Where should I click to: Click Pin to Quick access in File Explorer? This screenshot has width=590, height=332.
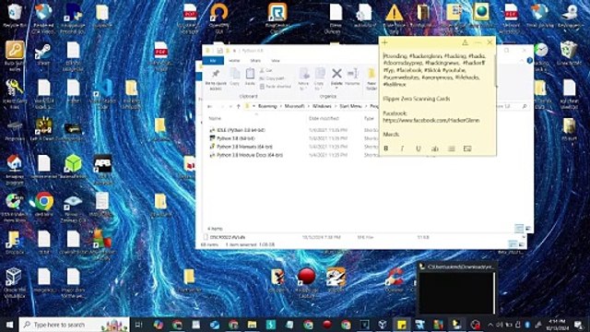216,79
